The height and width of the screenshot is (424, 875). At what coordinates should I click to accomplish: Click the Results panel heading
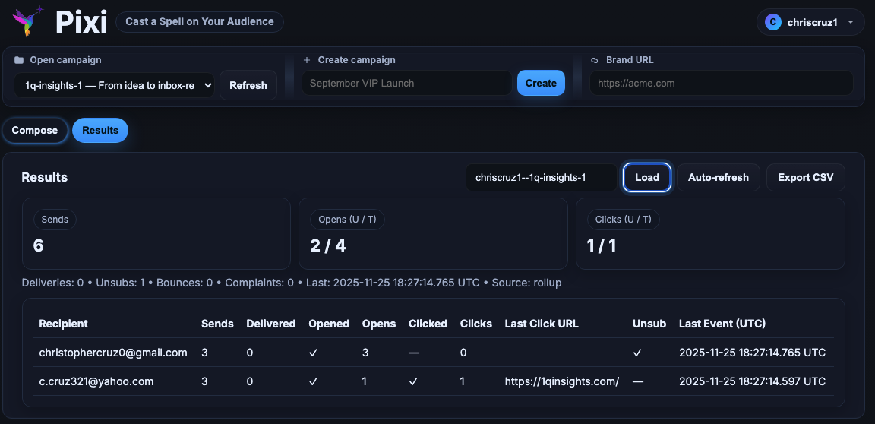click(x=45, y=177)
